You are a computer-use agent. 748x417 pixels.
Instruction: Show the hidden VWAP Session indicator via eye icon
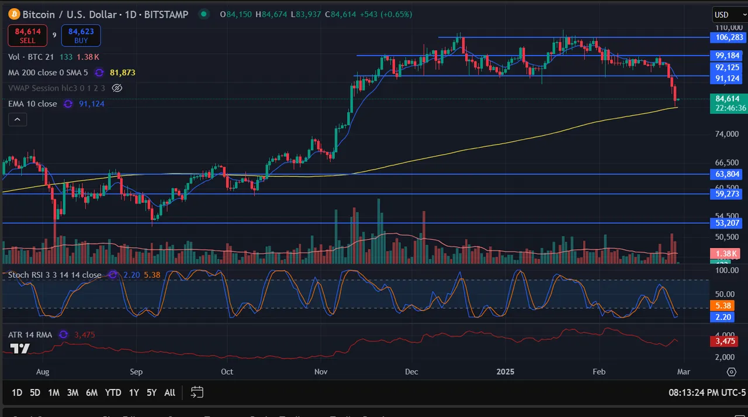click(x=117, y=88)
